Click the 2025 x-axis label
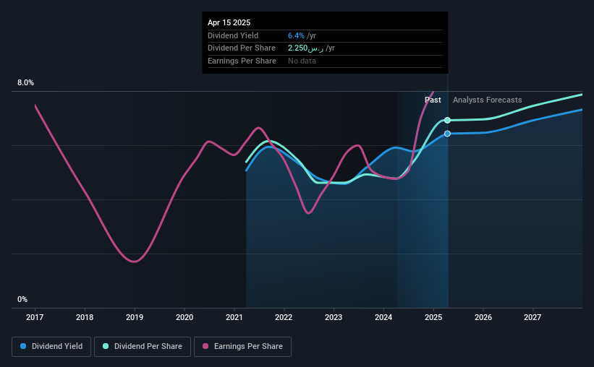Screen dimensions: 594x367 433,317
